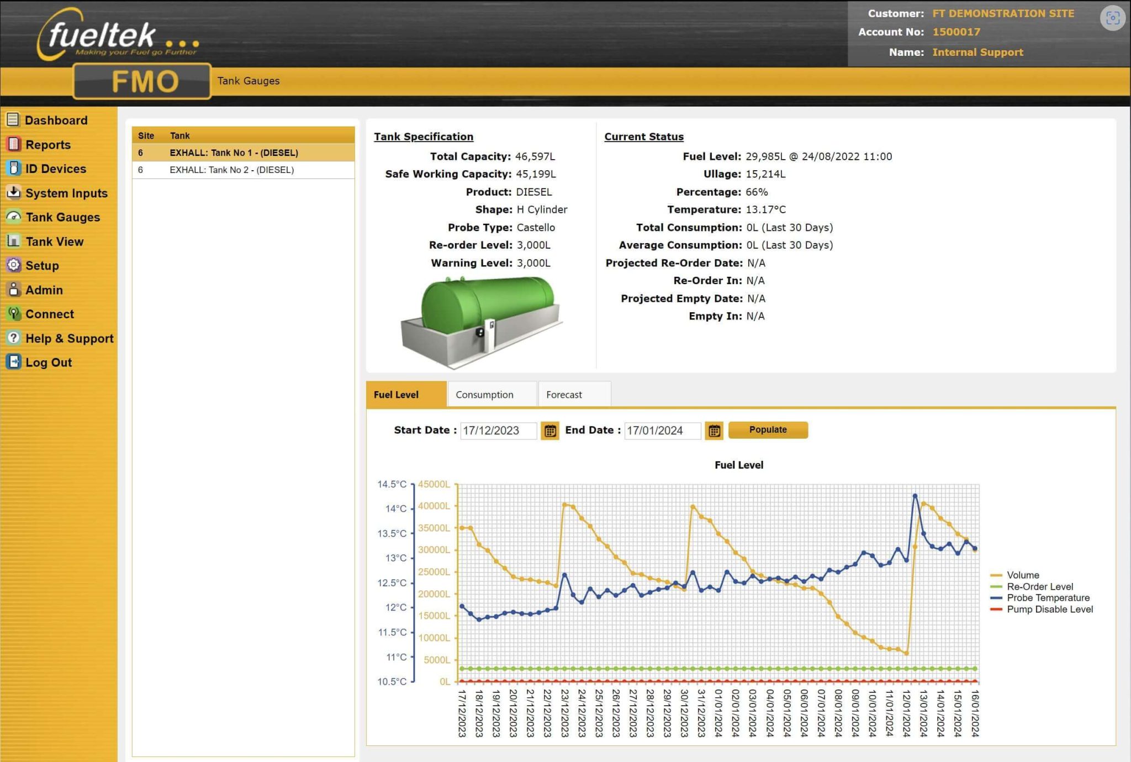Open the Start Date calendar picker
The height and width of the screenshot is (762, 1131).
pyautogui.click(x=550, y=430)
